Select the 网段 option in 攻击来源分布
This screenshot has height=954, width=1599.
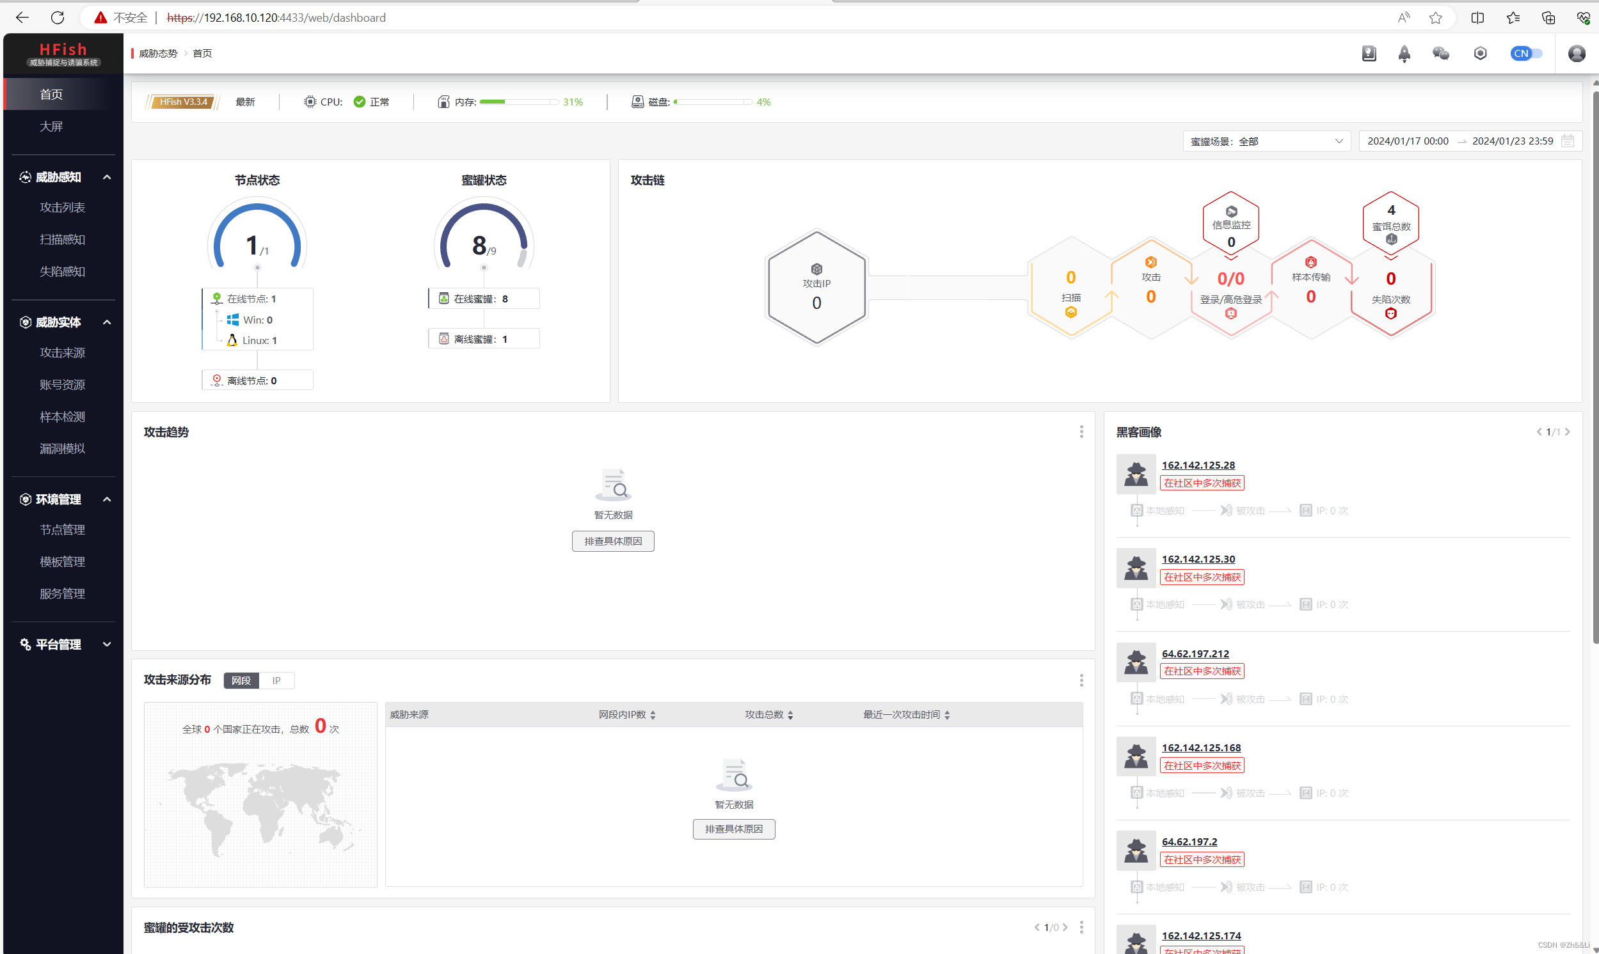click(241, 680)
